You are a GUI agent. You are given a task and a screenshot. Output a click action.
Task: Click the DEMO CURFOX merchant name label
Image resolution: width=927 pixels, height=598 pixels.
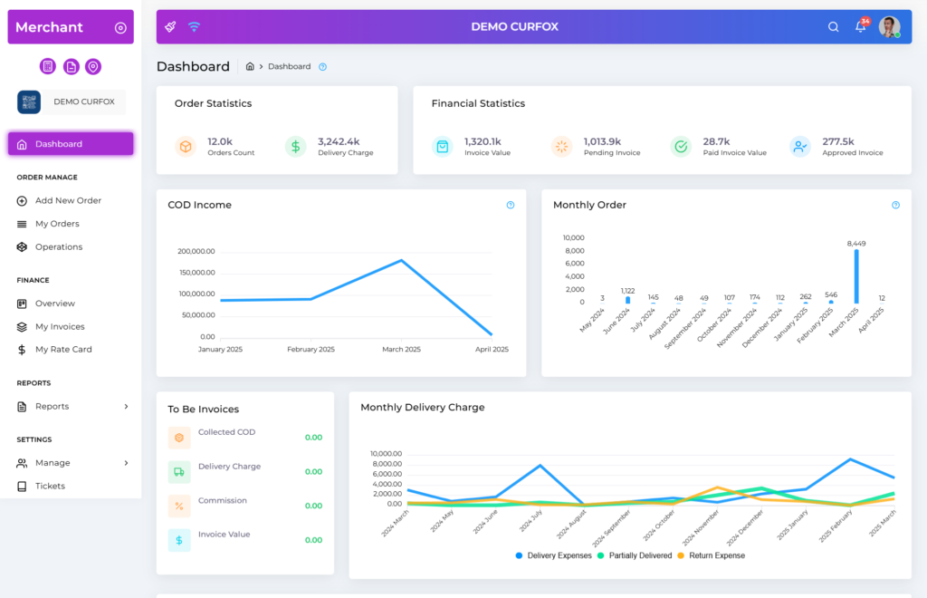tap(84, 101)
